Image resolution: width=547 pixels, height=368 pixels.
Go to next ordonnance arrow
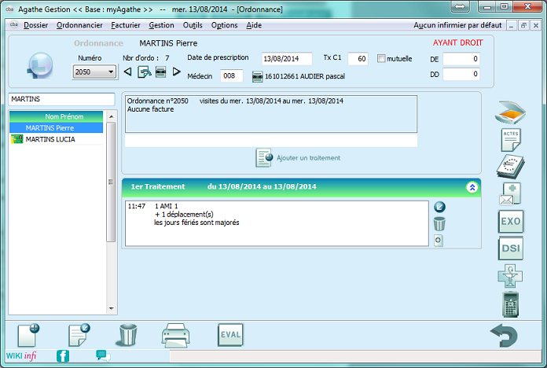click(176, 72)
